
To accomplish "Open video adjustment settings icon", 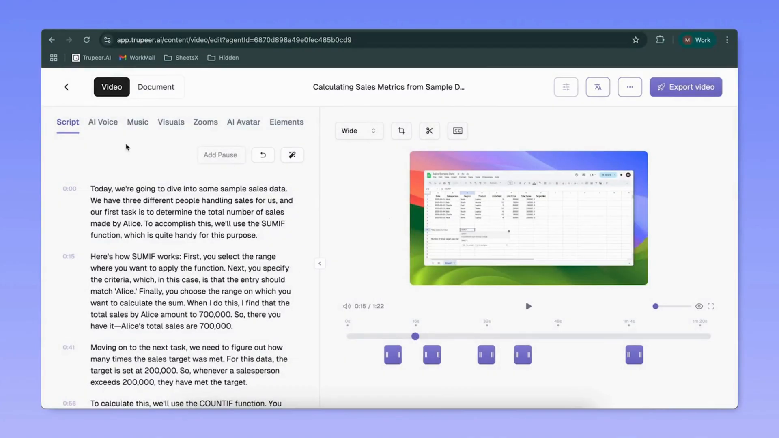I will pos(566,87).
